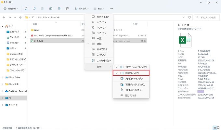Go up one folder level arrow

point(20,17)
